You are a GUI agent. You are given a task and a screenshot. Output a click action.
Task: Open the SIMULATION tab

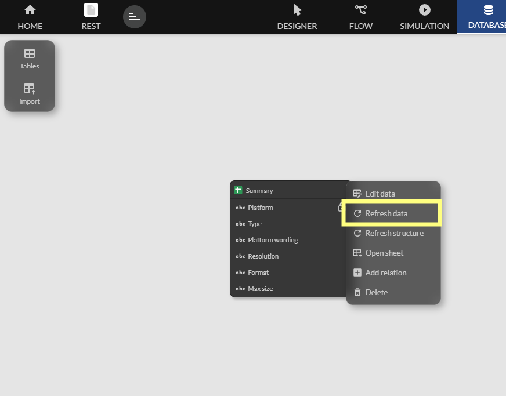point(424,17)
